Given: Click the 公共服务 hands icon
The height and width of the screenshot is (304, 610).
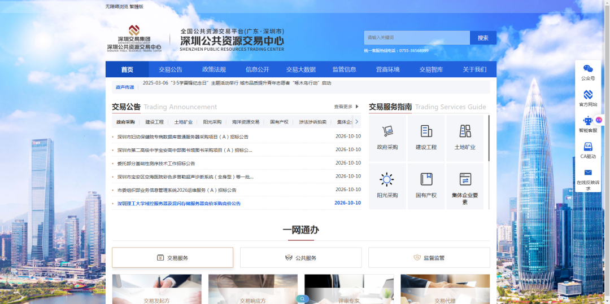Looking at the screenshot, I should point(289,257).
